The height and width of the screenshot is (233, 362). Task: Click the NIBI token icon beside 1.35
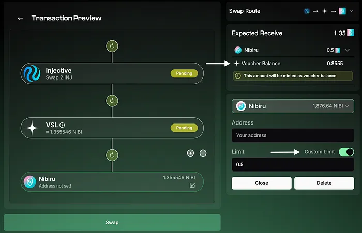(x=351, y=33)
